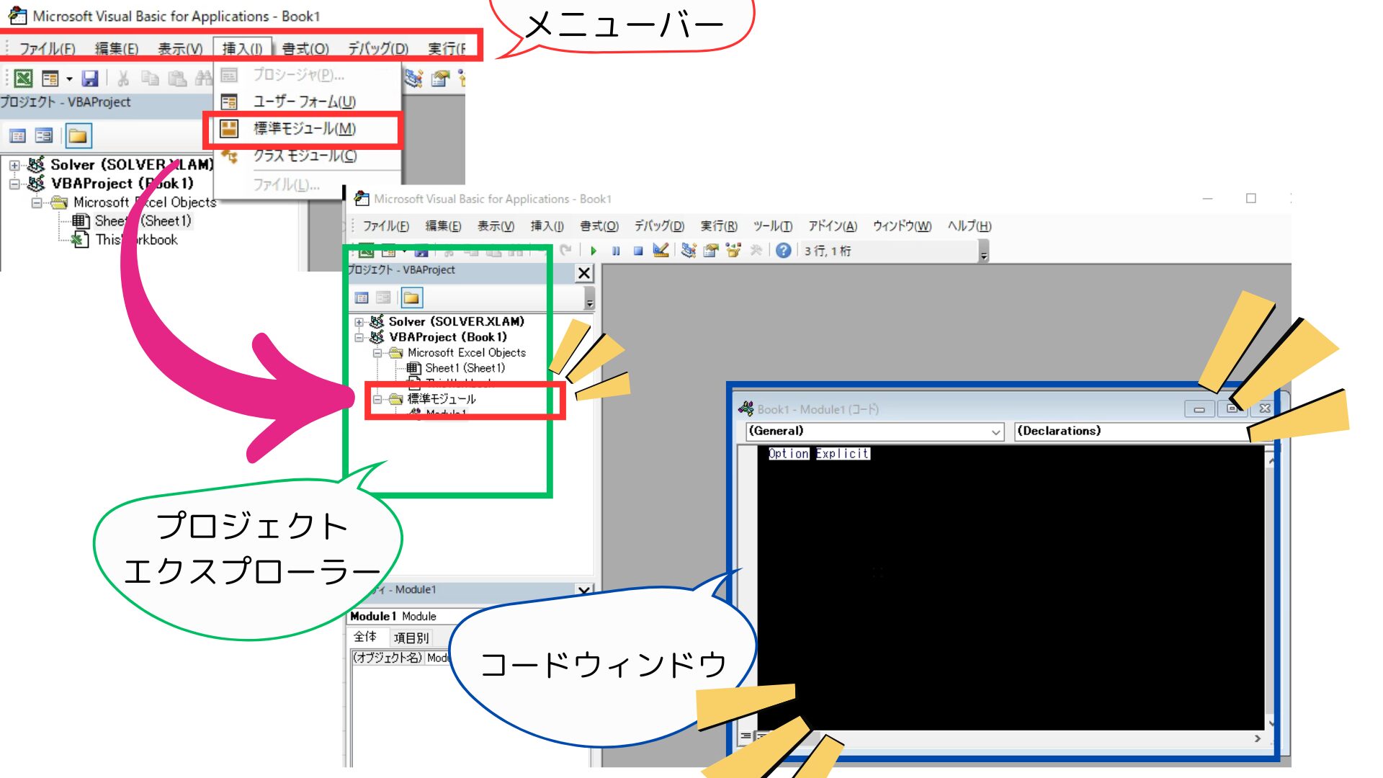Open ファイル(F) menu in lower VBA window
This screenshot has height=778, width=1383.
pos(386,226)
